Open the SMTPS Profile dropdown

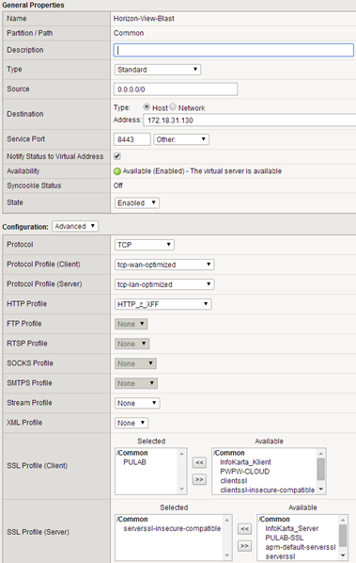point(136,383)
